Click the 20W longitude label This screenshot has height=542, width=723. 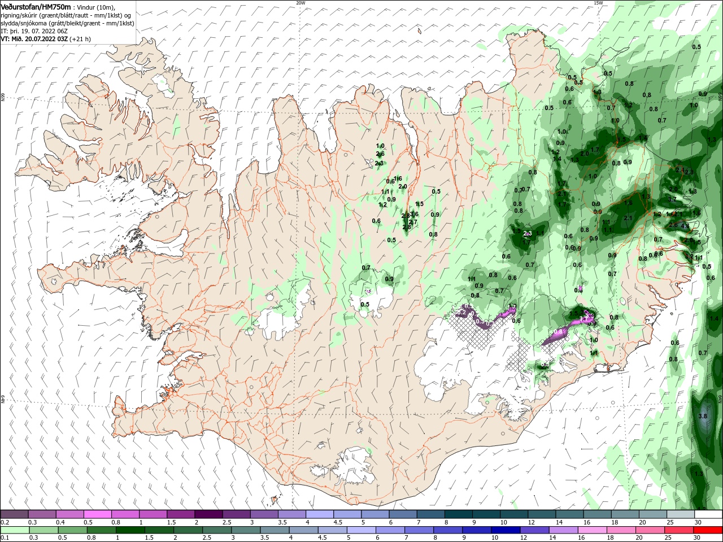coord(300,3)
